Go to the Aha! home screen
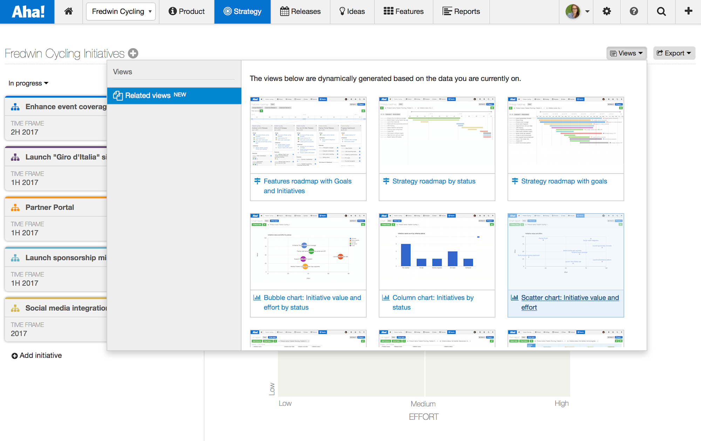The width and height of the screenshot is (701, 441). [x=68, y=11]
